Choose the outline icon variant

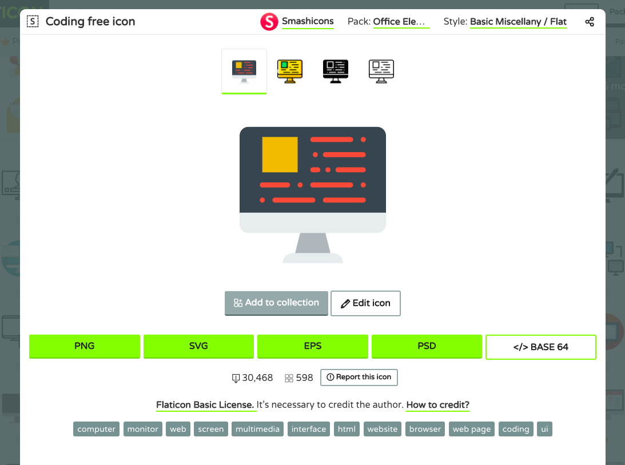coord(381,71)
